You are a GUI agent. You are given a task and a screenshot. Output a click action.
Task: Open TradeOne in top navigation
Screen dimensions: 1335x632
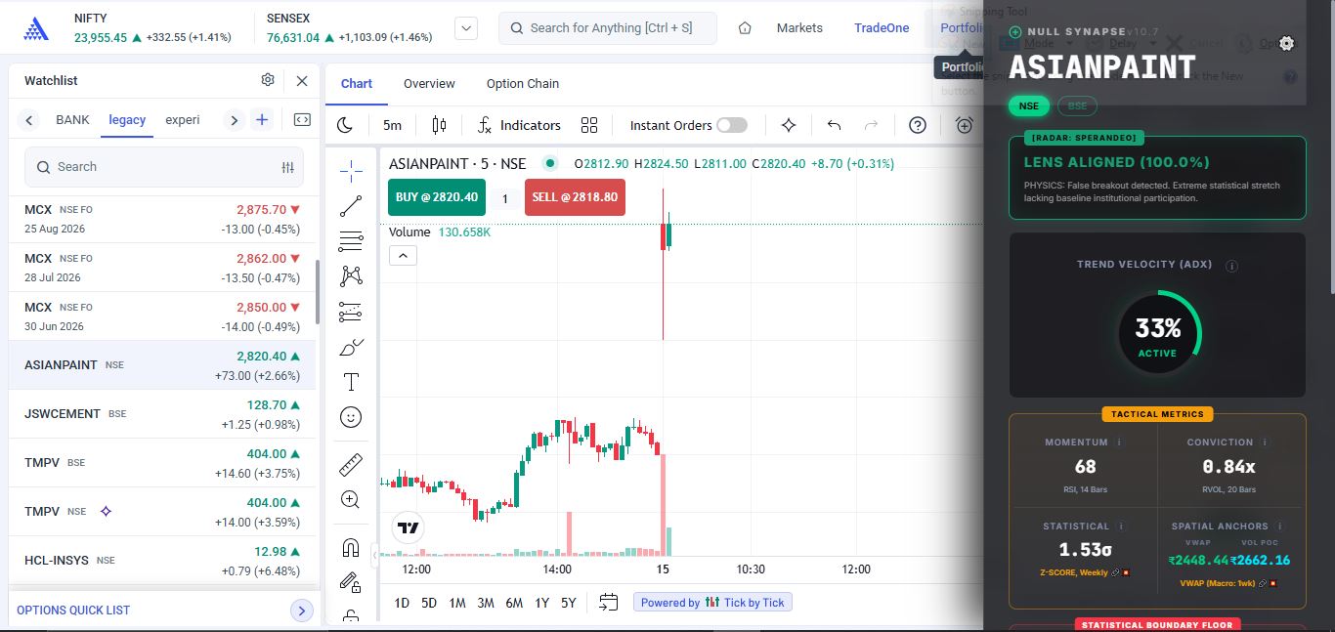882,28
